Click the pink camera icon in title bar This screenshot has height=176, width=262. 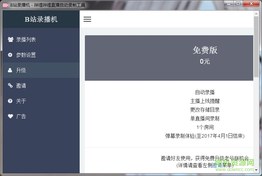click(x=5, y=5)
